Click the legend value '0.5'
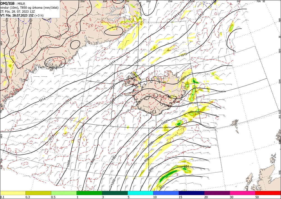This screenshot has width=281, height=199. click(x=53, y=197)
